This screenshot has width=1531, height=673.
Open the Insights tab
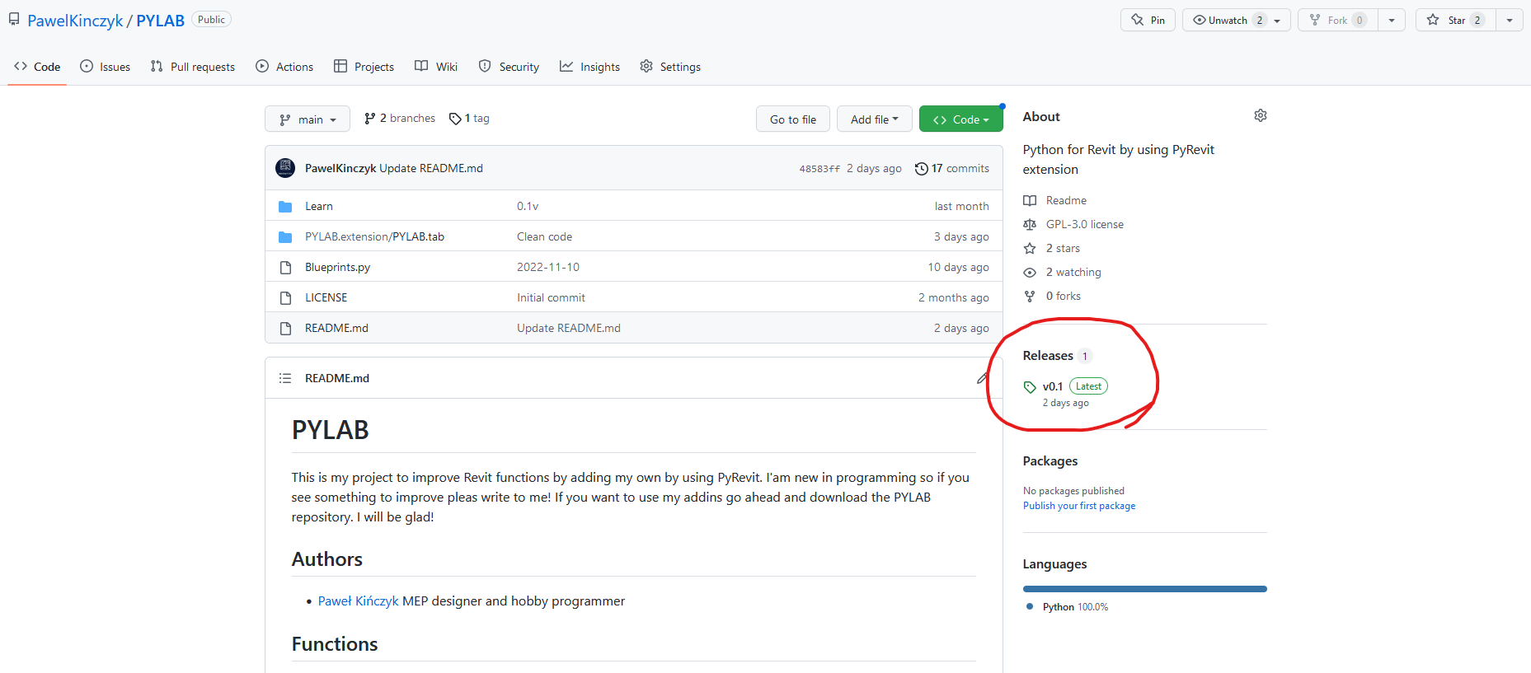(x=589, y=67)
